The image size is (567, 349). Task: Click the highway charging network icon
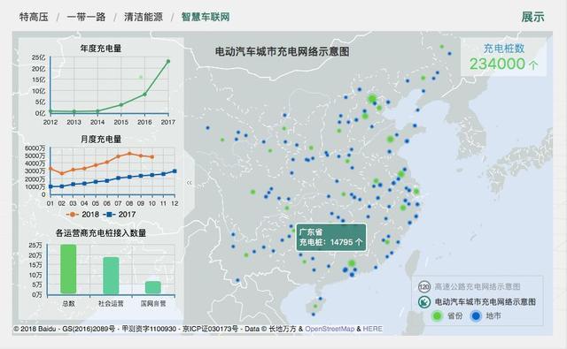click(424, 286)
